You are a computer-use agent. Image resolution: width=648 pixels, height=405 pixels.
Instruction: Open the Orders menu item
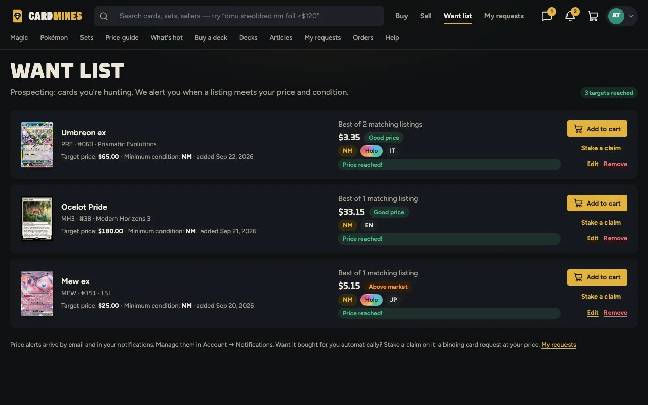tap(363, 38)
